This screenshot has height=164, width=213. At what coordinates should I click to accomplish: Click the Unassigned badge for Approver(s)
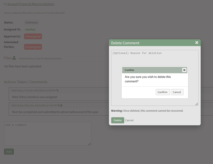click(33, 36)
